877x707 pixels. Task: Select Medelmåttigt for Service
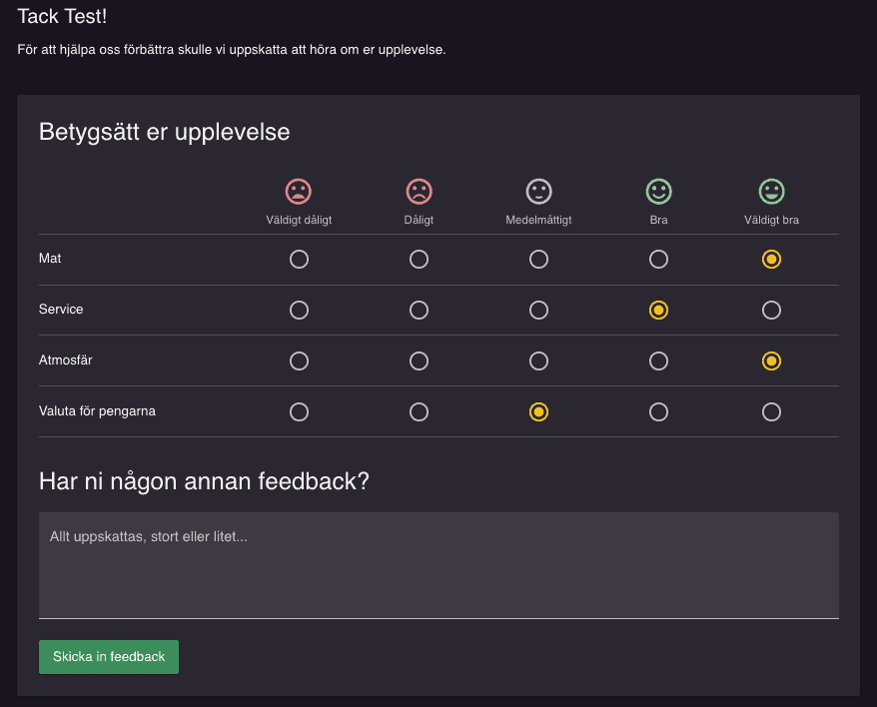click(x=538, y=310)
